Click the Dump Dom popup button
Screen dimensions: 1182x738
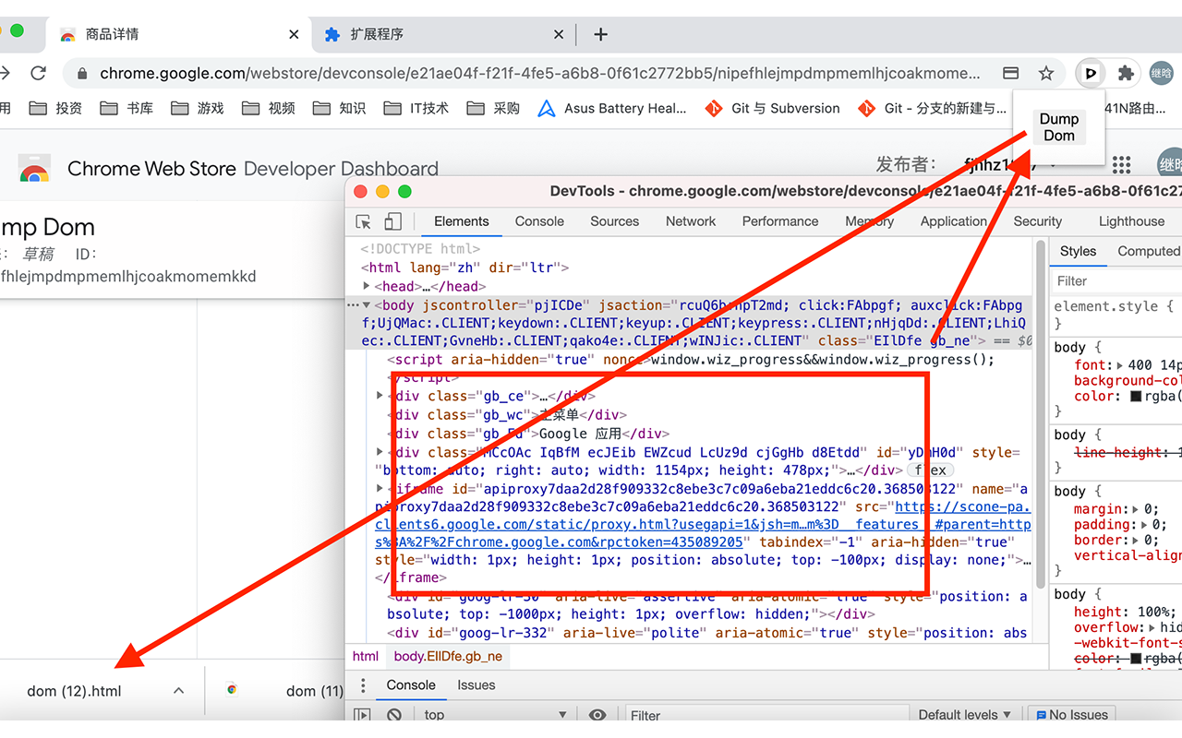(1059, 127)
